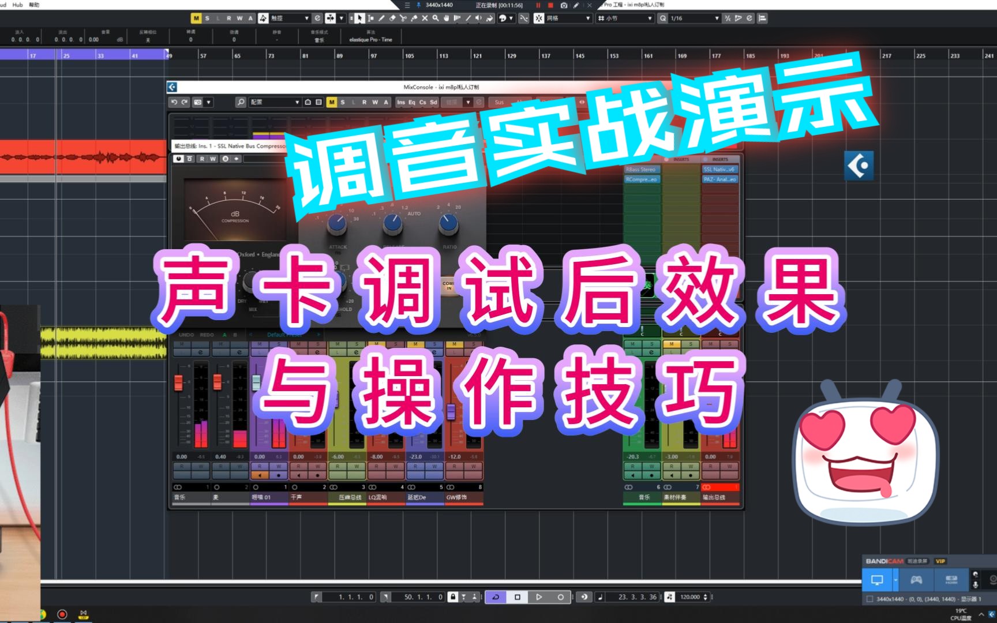Select the Draw pencil tool
This screenshot has width=997, height=623.
pyautogui.click(x=382, y=18)
